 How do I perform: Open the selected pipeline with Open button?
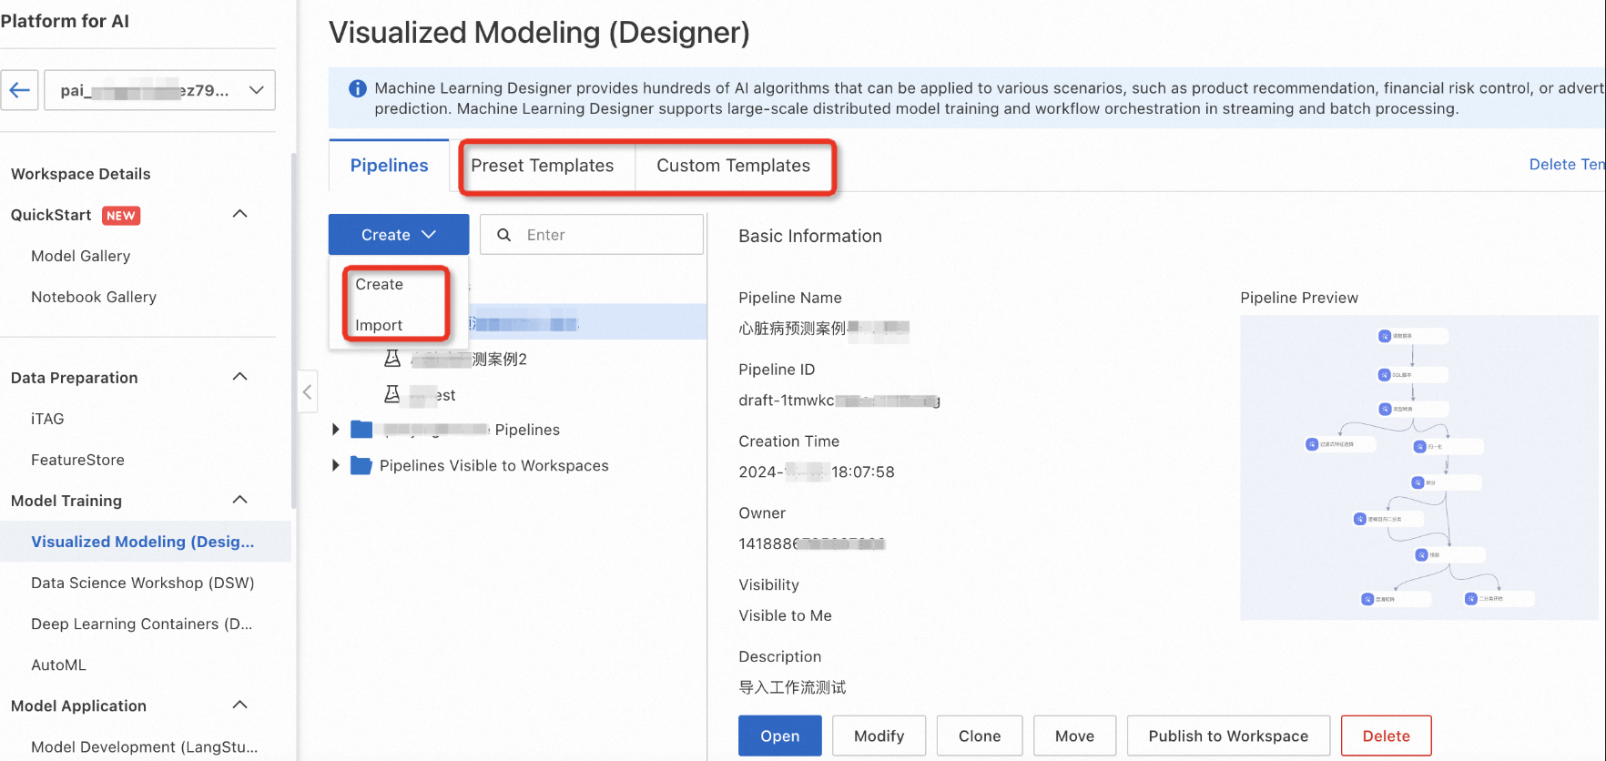tap(780, 736)
